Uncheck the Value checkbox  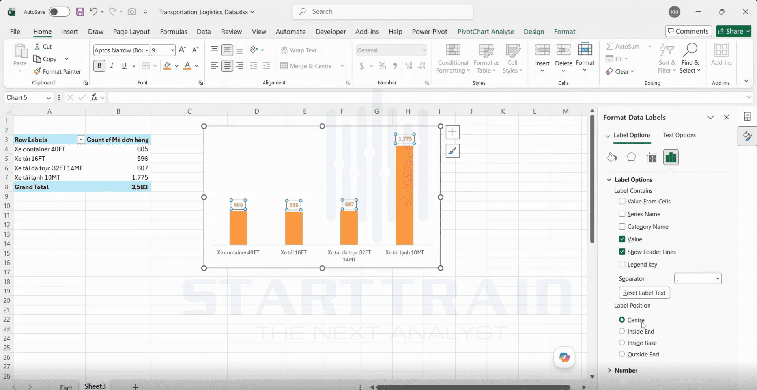622,239
